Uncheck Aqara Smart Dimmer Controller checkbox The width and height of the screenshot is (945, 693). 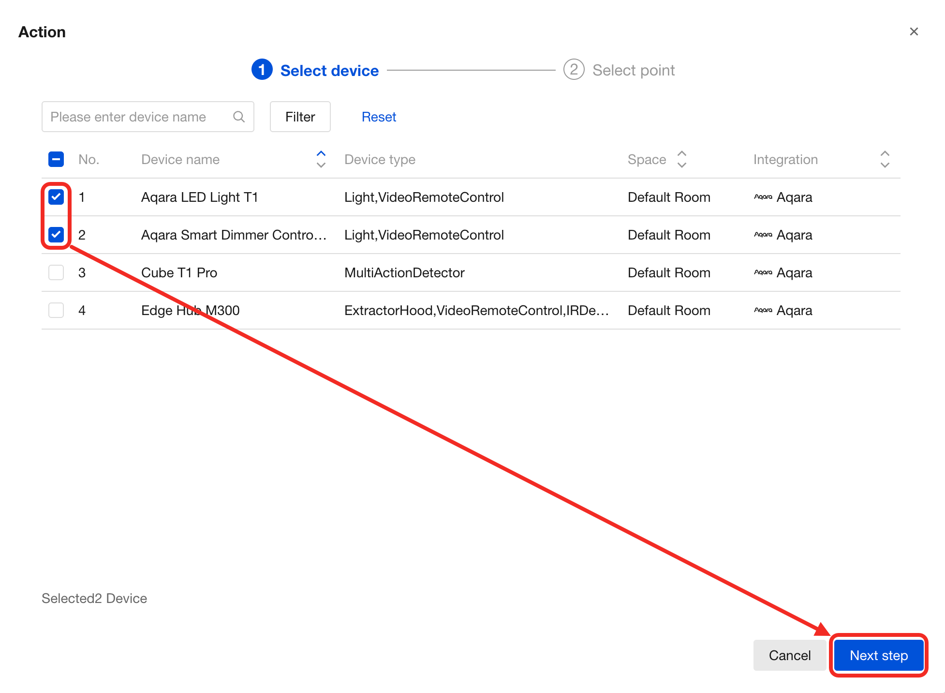(x=56, y=235)
